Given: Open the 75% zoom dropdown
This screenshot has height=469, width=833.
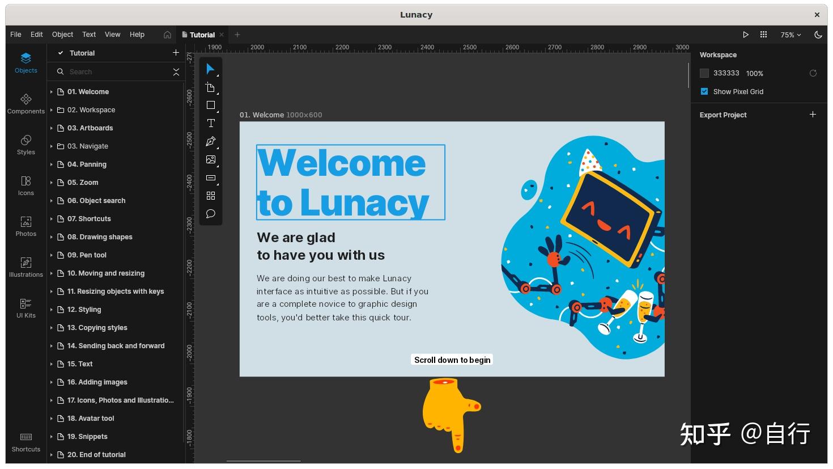Looking at the screenshot, I should [x=790, y=35].
